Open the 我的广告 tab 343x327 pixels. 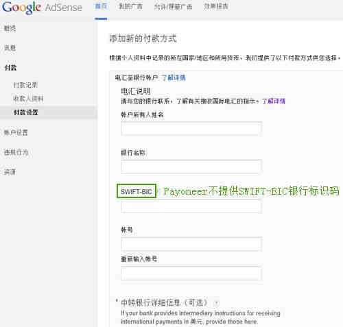click(x=130, y=6)
